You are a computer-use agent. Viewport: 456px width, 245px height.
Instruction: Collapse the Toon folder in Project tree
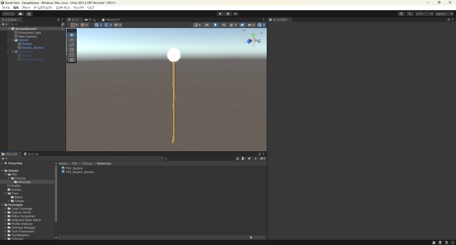(x=5, y=193)
